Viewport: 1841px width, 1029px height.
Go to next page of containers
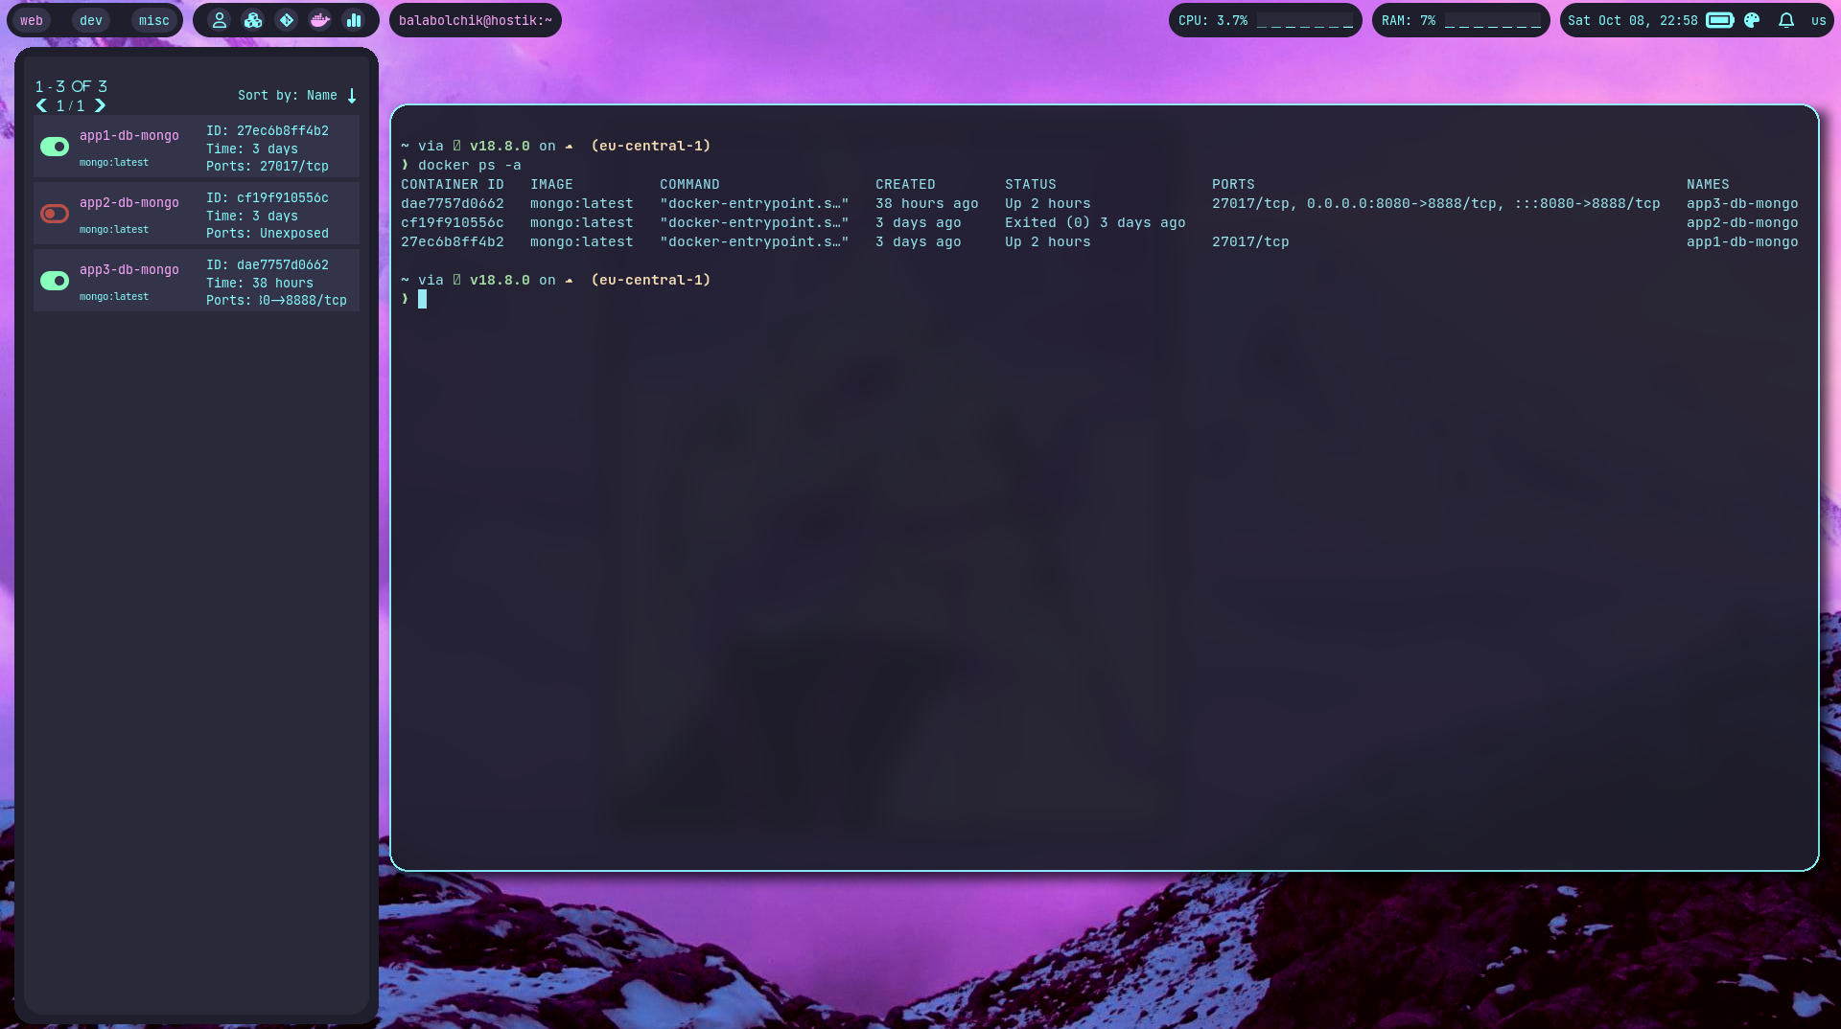(100, 105)
